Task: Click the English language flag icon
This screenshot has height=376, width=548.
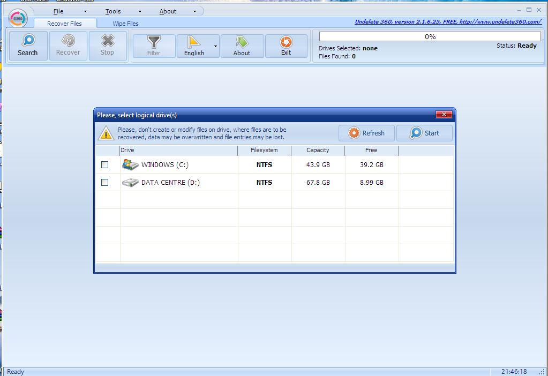Action: click(x=193, y=42)
